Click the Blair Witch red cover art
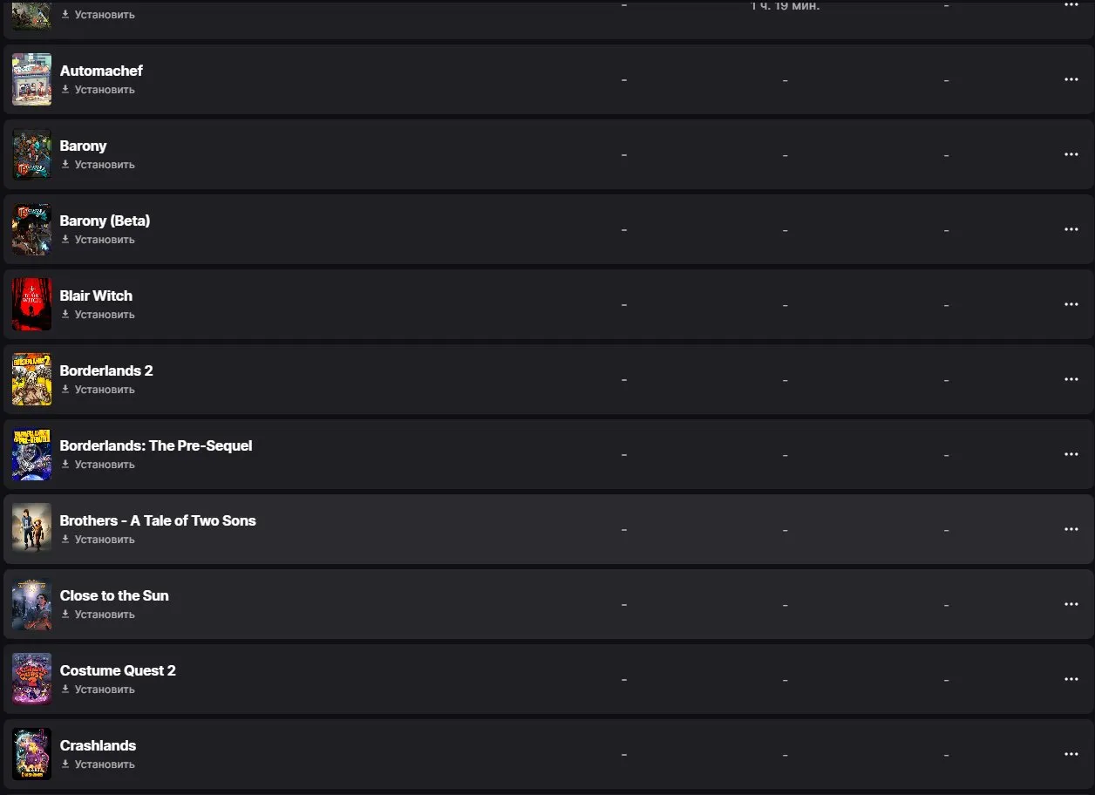The height and width of the screenshot is (795, 1095). pos(31,304)
